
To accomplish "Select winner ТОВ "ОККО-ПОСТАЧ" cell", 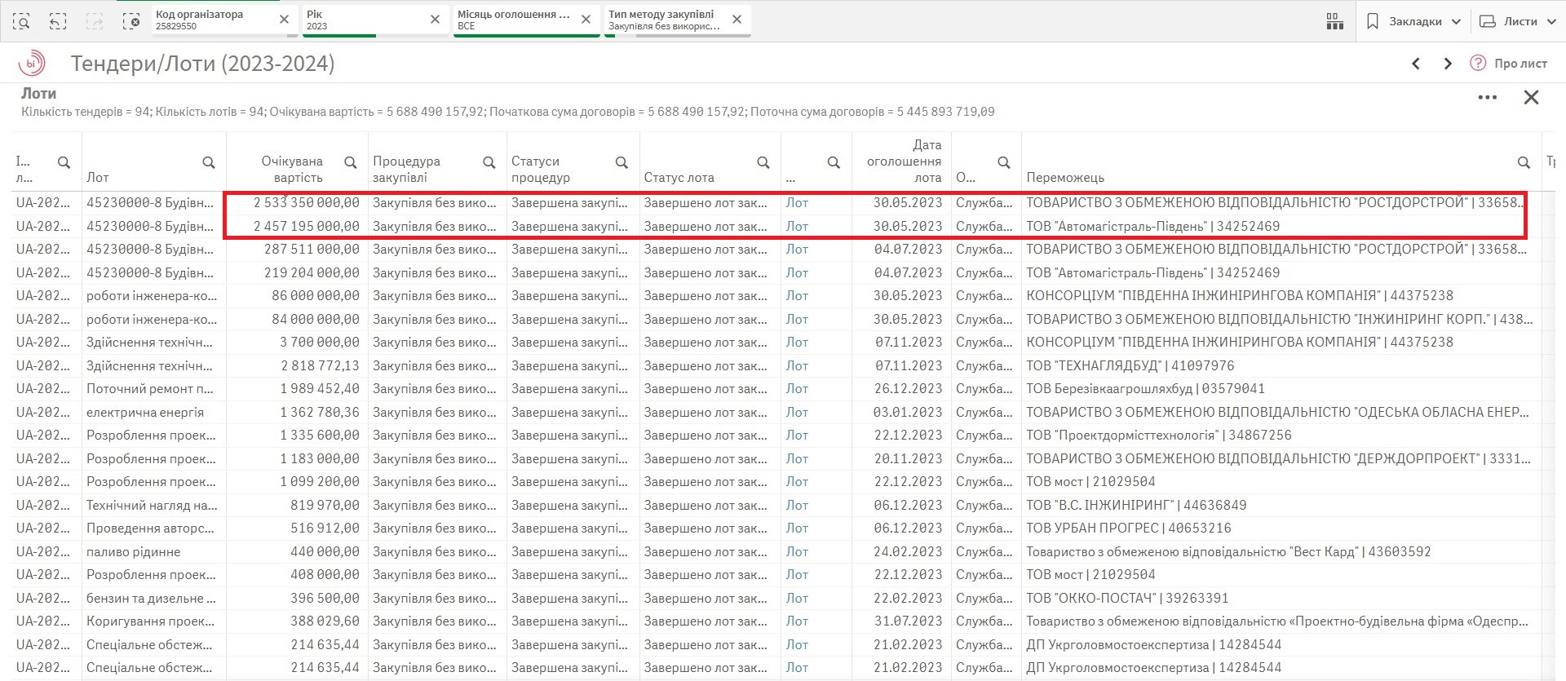I will point(1281,599).
